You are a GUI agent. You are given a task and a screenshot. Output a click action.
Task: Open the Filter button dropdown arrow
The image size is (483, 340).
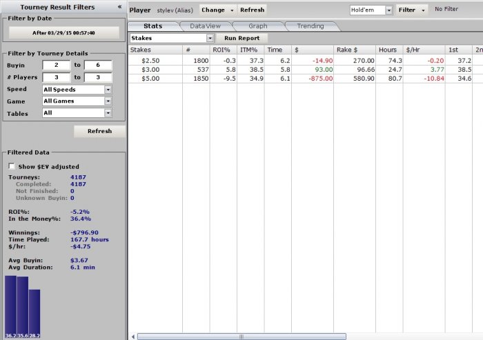[x=423, y=10]
